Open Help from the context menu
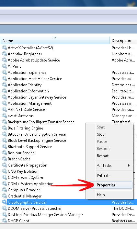 (x=101, y=195)
